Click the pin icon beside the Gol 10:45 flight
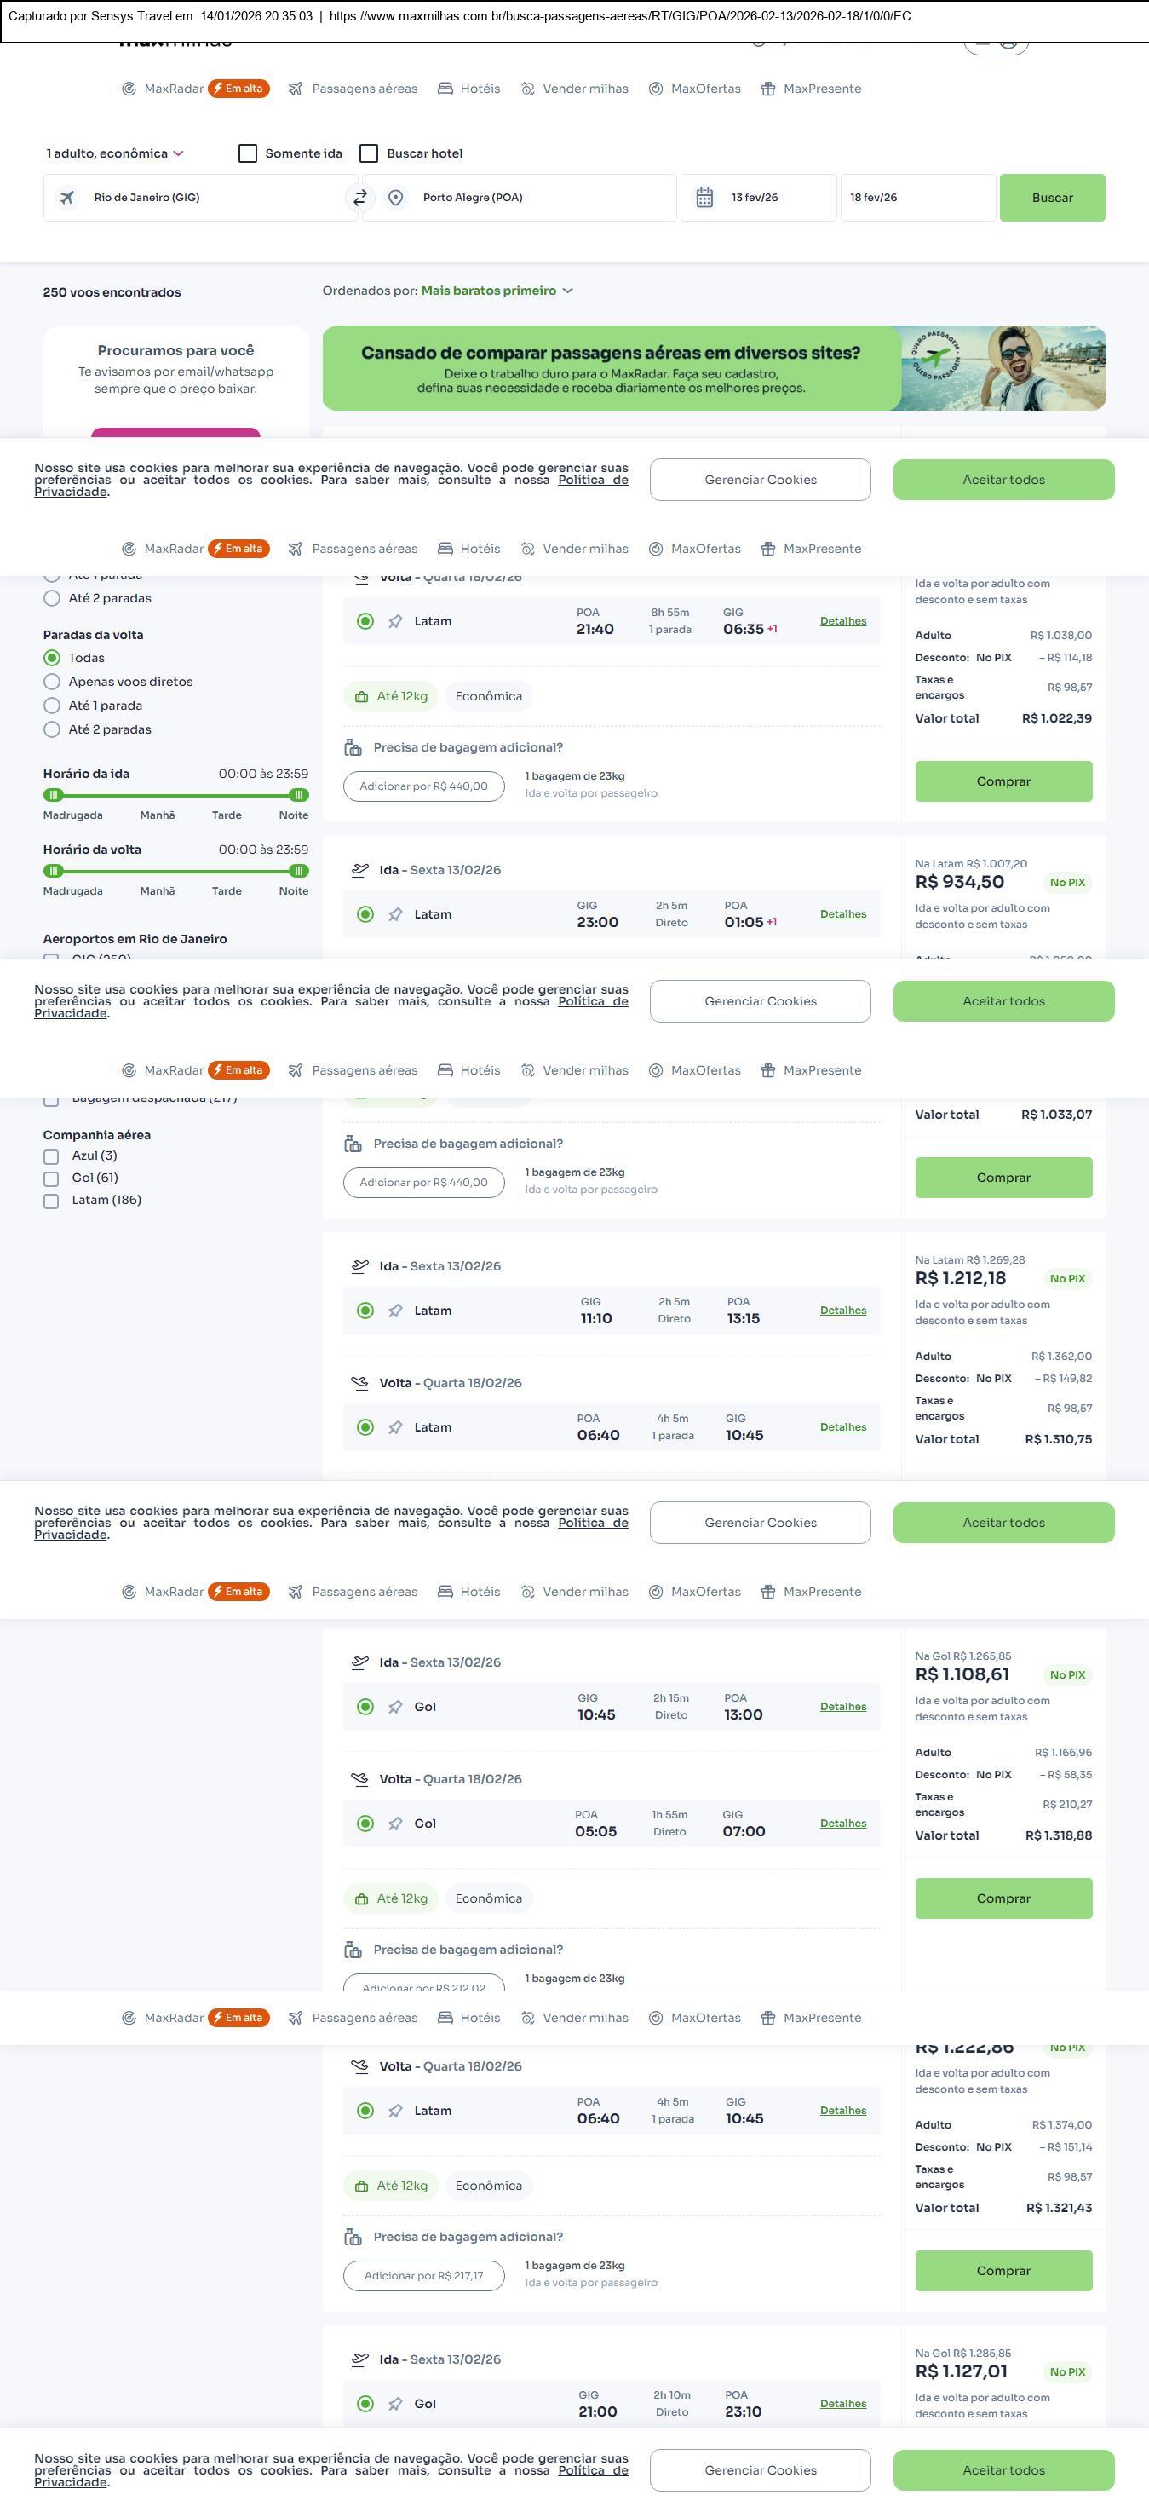The image size is (1149, 2512). [x=394, y=1707]
